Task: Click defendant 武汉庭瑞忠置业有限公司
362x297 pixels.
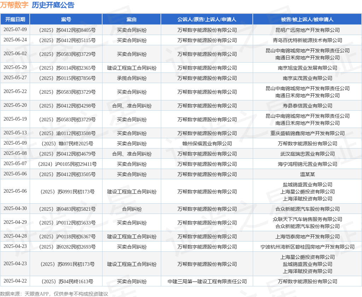Action: pos(307,154)
